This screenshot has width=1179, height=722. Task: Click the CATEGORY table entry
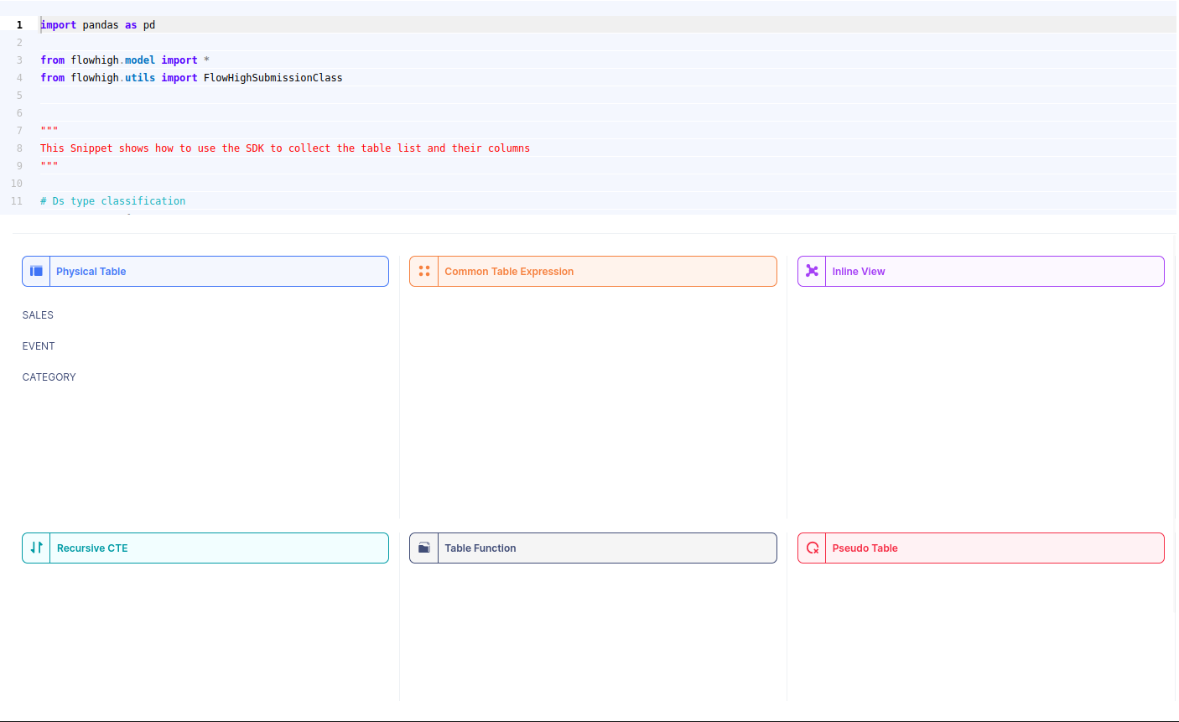(49, 377)
